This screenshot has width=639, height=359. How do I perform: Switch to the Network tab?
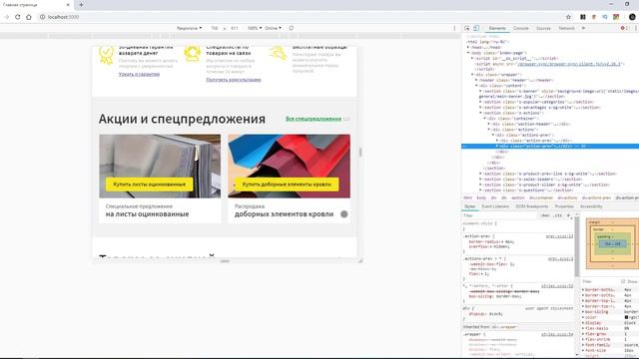(x=566, y=28)
